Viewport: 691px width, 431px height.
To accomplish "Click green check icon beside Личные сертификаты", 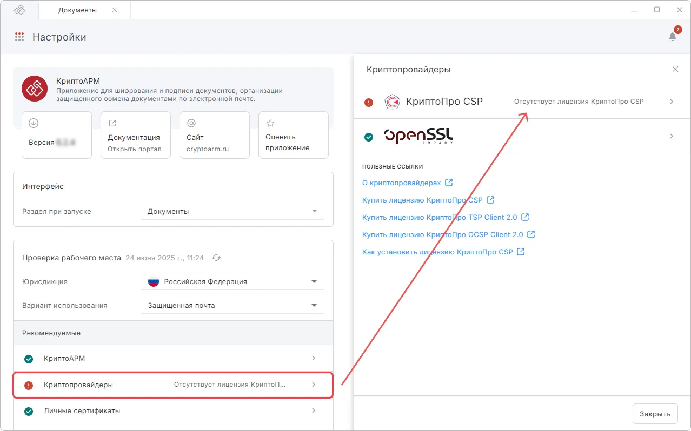I will pyautogui.click(x=29, y=411).
